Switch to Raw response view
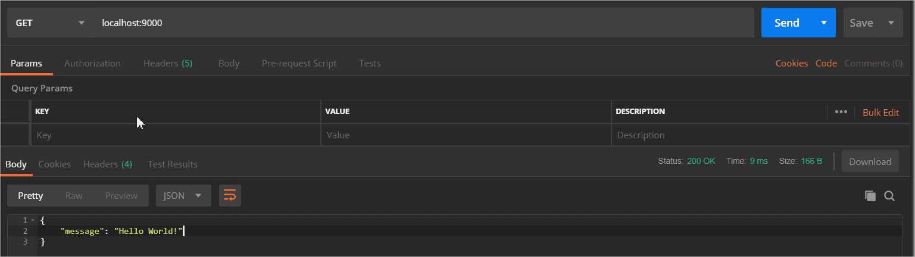Image resolution: width=915 pixels, height=257 pixels. point(74,195)
